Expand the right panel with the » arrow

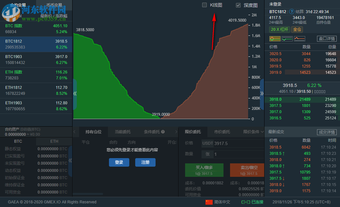(262, 93)
